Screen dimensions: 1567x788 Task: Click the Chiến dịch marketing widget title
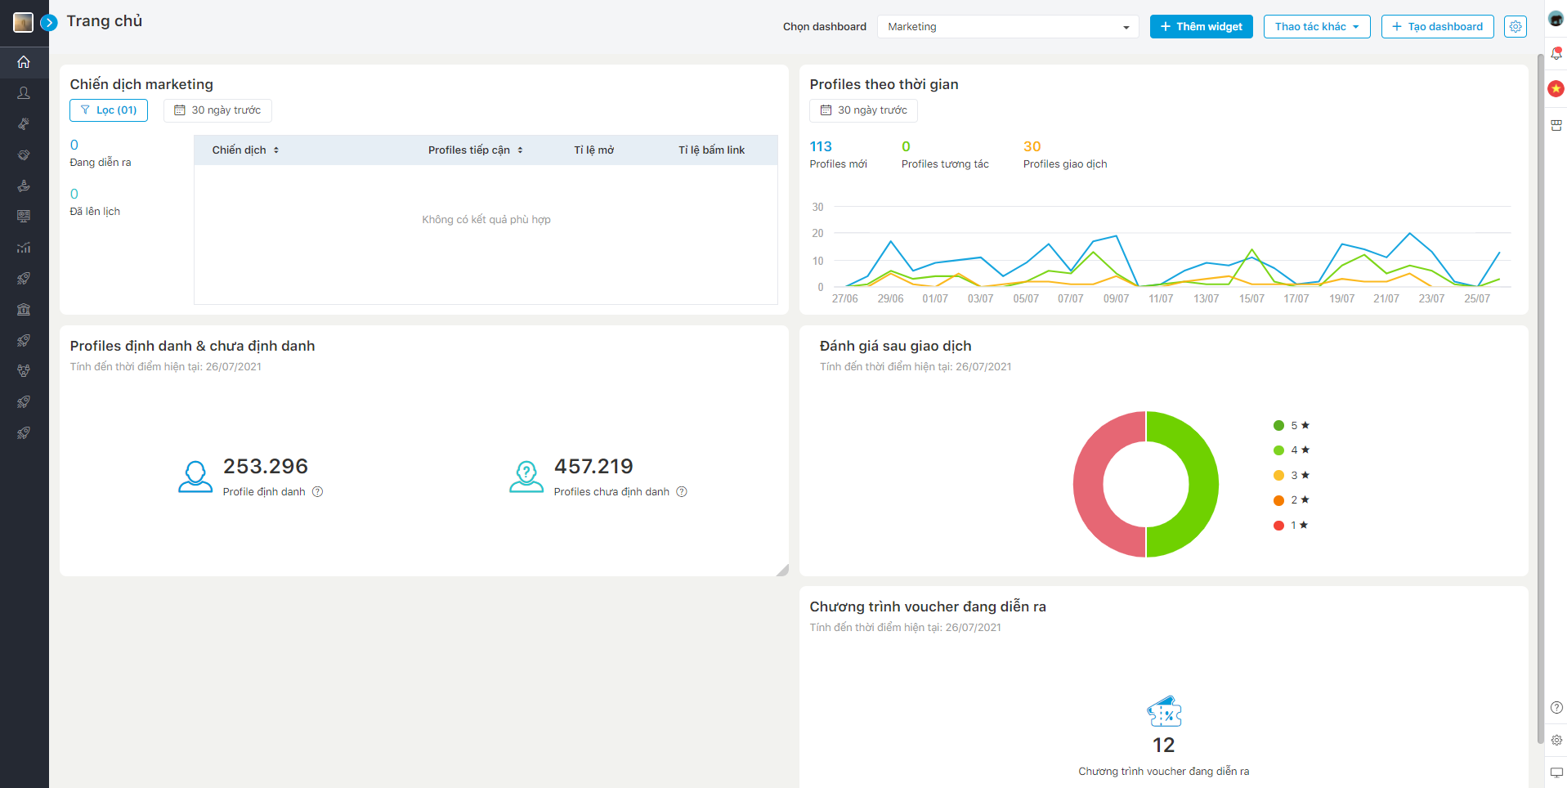tap(141, 85)
